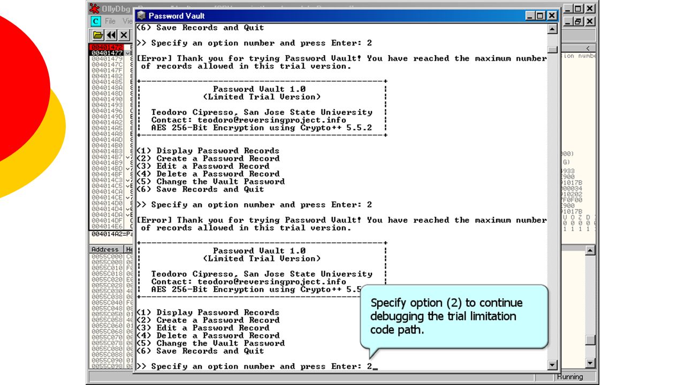
Task: Open file with OllyDbg folder toolbar icon
Action: [97, 35]
